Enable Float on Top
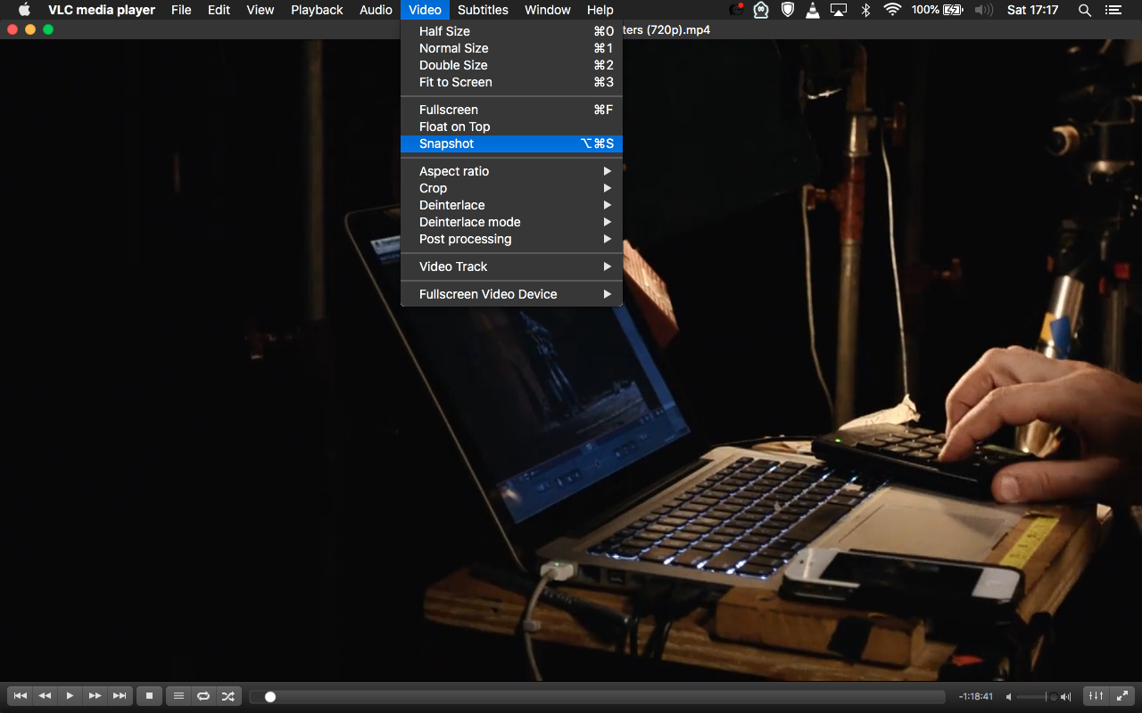Screen dimensions: 1142x713 click(x=511, y=127)
